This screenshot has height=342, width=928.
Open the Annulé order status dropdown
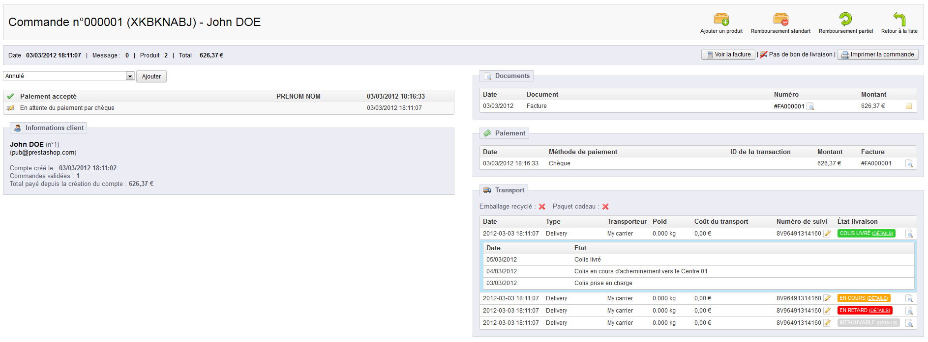130,76
